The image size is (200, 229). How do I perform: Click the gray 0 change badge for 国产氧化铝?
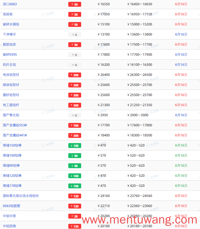[x=75, y=115]
